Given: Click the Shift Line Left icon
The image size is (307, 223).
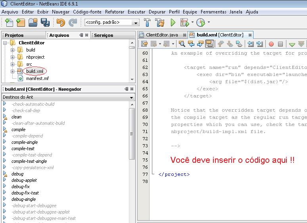Looking at the screenshot, I should coord(251,44).
